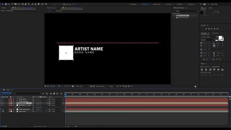This screenshot has width=231, height=130.
Task: Align selected layers to the top
Action: 214,70
